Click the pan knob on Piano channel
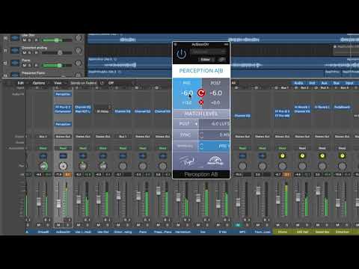The height and width of the screenshot is (269, 359). click(x=143, y=166)
